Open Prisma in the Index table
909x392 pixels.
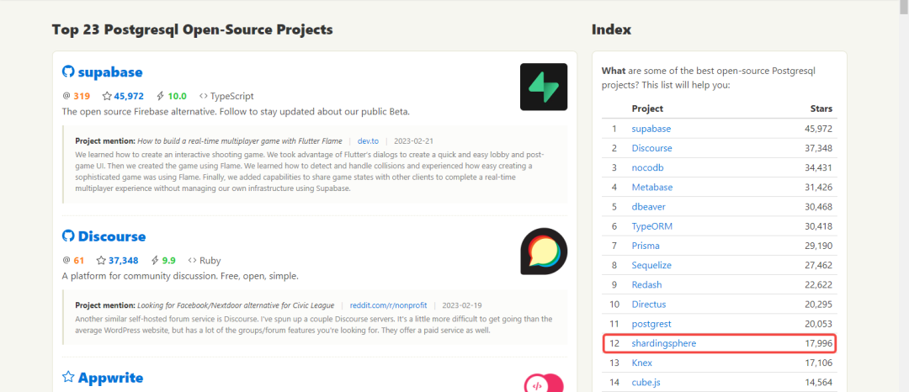[646, 246]
